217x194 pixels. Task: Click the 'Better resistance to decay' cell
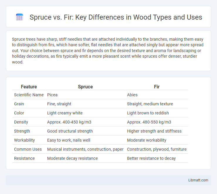pyautogui.click(x=157, y=158)
